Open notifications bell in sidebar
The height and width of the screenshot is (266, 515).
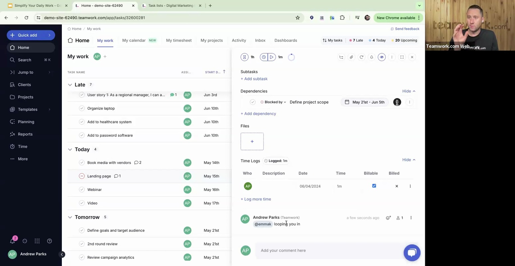coord(12,241)
